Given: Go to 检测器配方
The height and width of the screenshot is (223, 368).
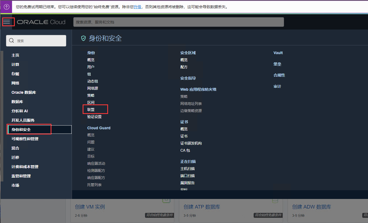Looking at the screenshot, I should pos(96,171).
